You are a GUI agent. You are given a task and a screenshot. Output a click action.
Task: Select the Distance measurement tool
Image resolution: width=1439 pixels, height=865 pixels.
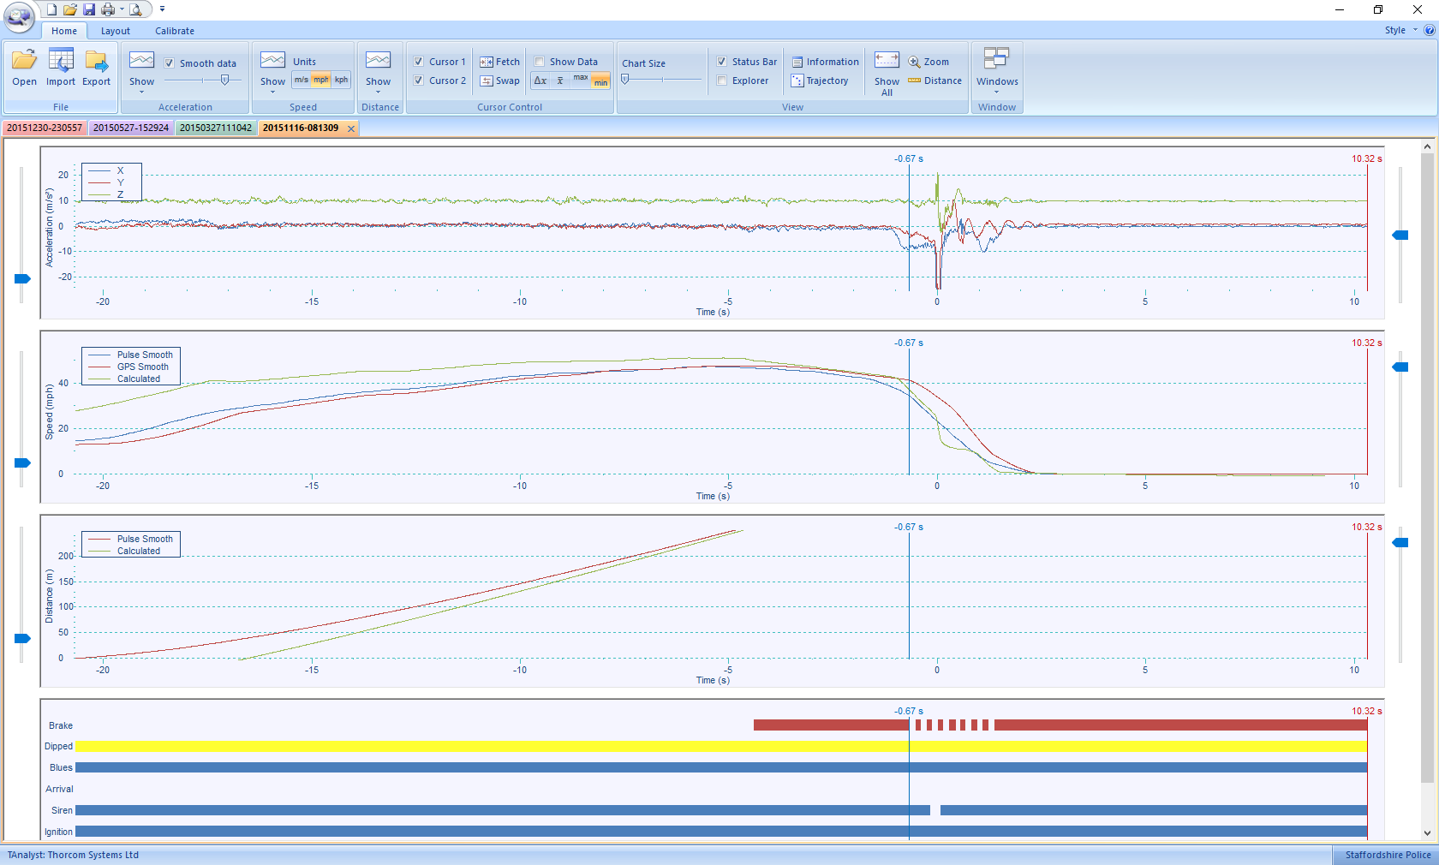pyautogui.click(x=935, y=81)
